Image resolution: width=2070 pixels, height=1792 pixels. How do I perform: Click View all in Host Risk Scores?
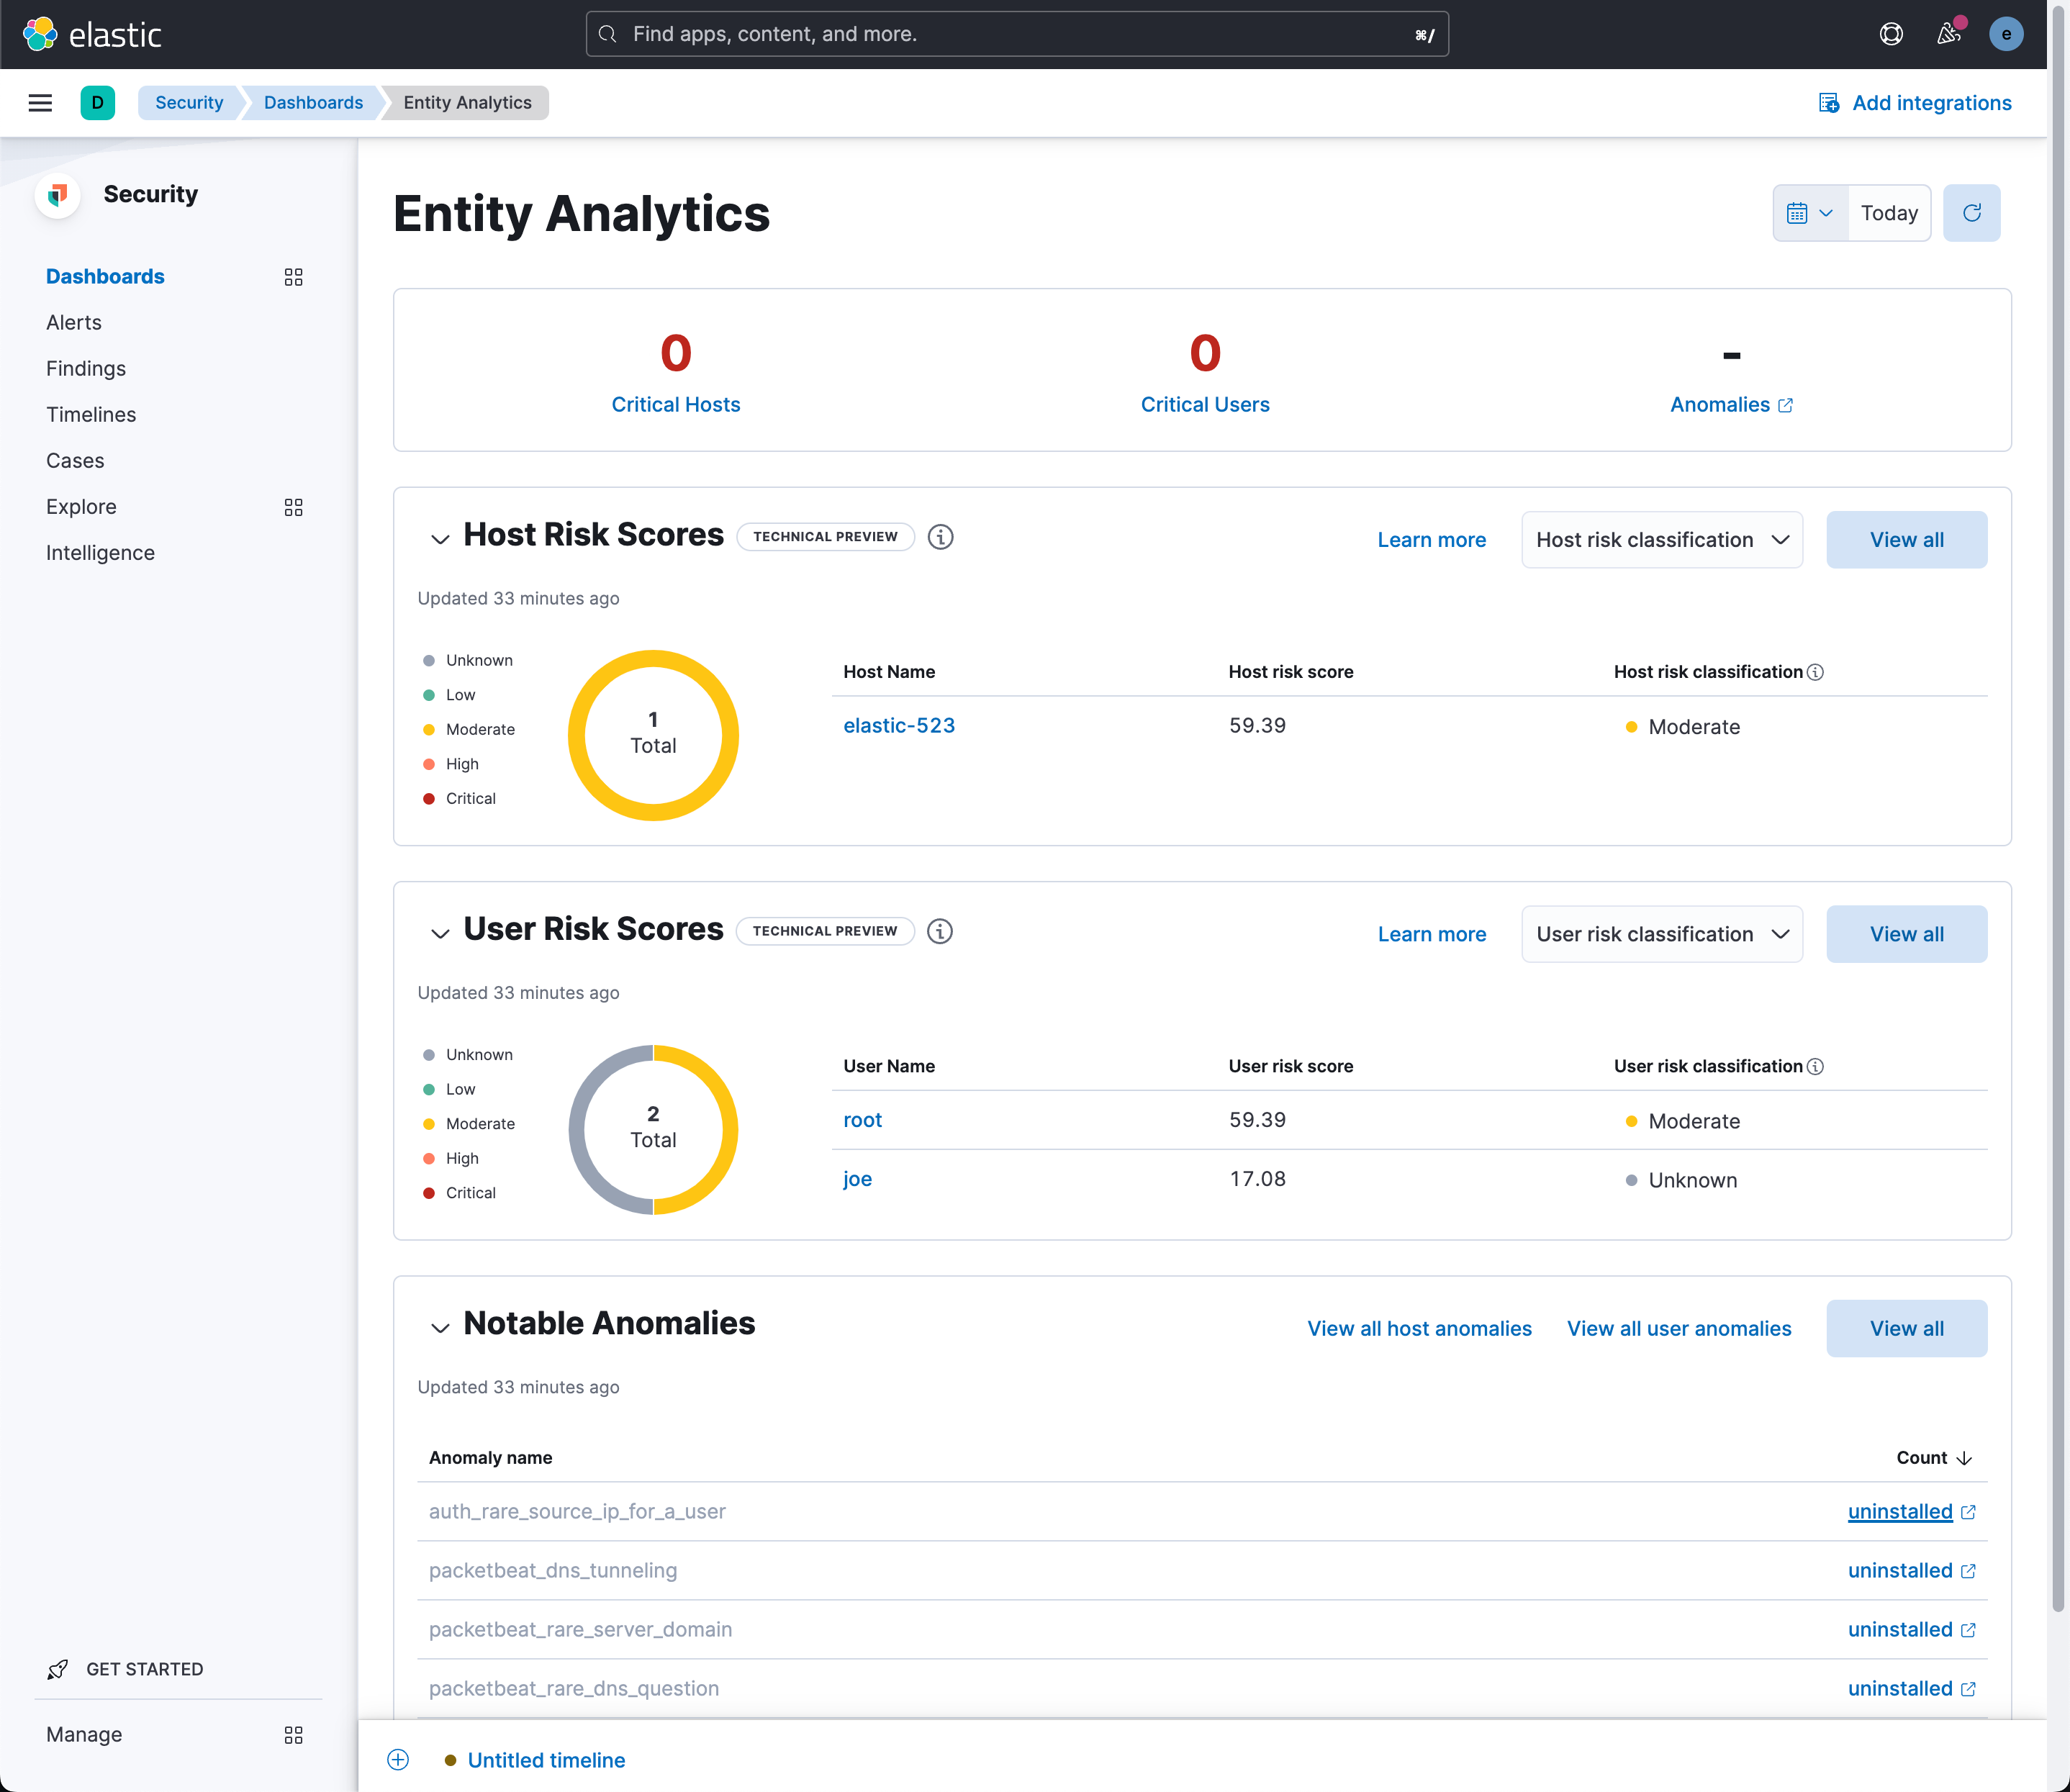1906,540
